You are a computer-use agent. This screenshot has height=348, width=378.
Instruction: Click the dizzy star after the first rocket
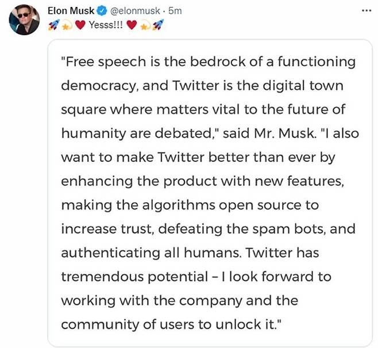point(65,24)
